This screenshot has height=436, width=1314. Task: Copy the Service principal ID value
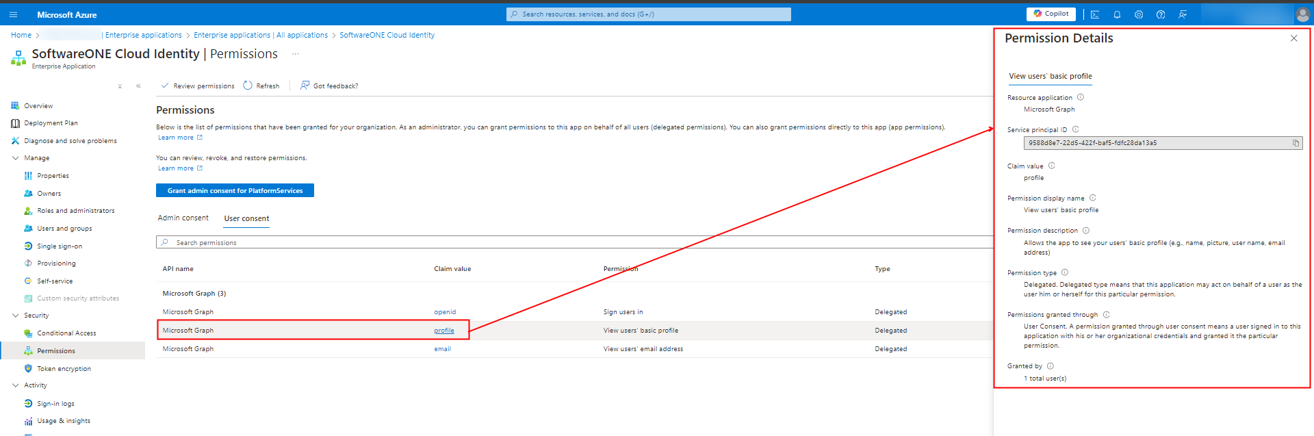pos(1296,143)
